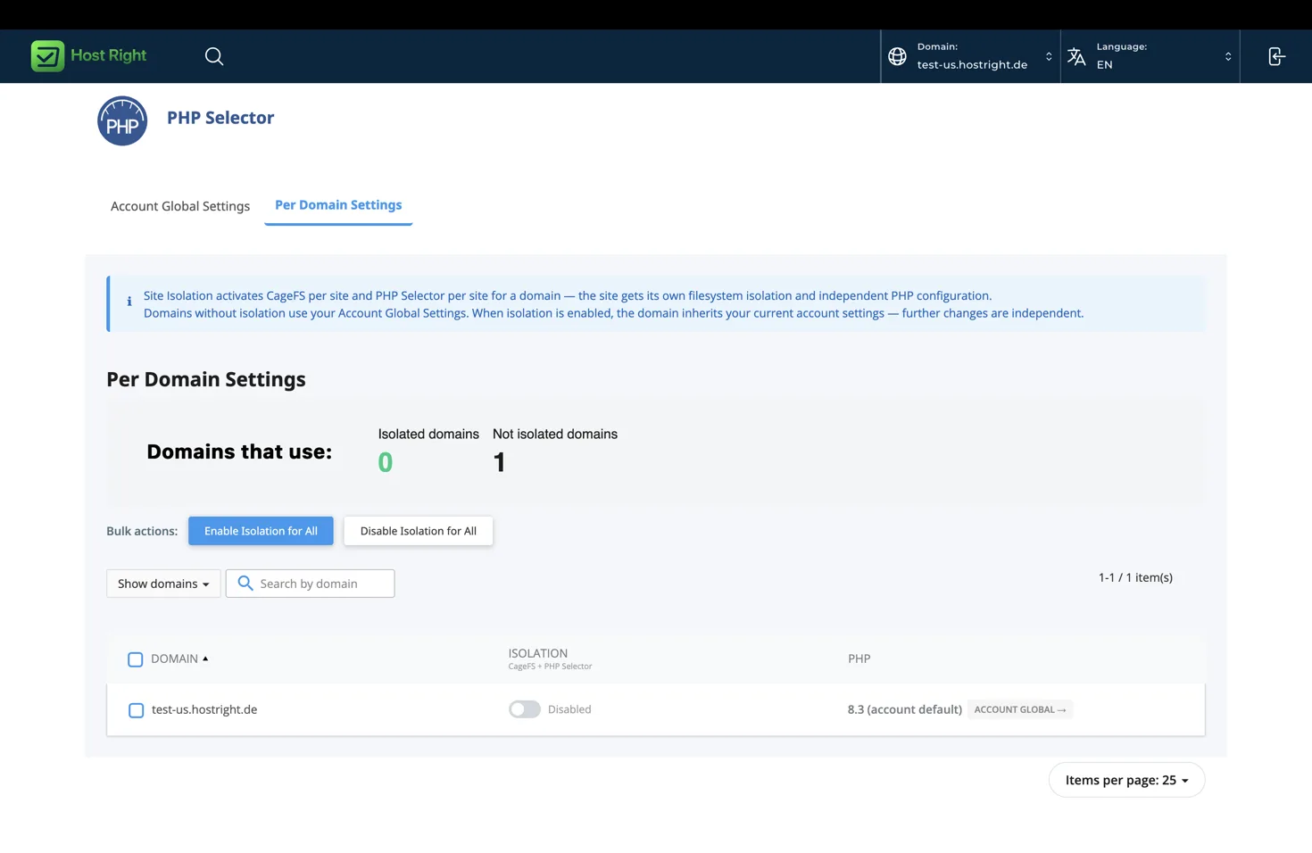This screenshot has height=853, width=1312.
Task: Click Disable Isolation for All button
Action: [419, 531]
